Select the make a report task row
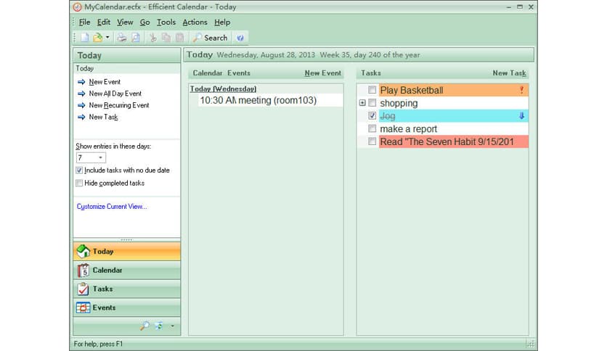The height and width of the screenshot is (351, 607). pos(454,129)
